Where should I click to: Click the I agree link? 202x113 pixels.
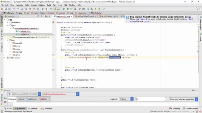click(142, 19)
